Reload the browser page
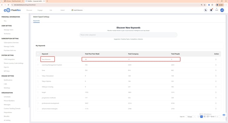The height and width of the screenshot is (123, 228). (8, 5)
